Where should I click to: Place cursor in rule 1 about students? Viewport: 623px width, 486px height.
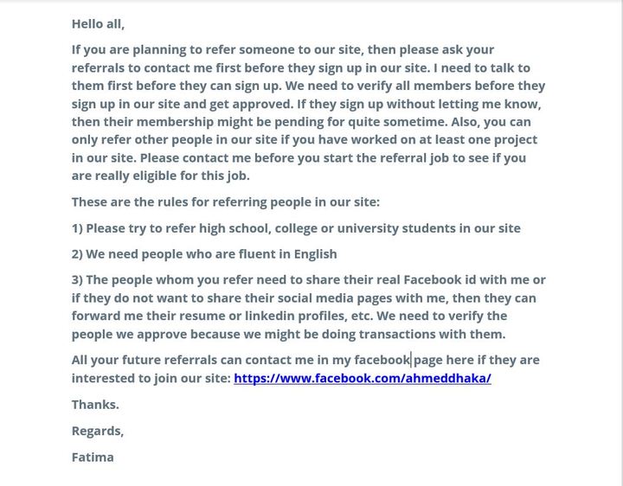pyautogui.click(x=296, y=228)
